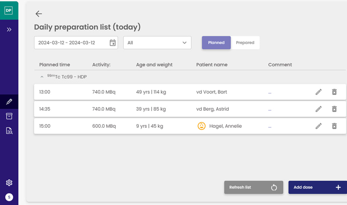Open Settings via the gear icon

coord(9,183)
